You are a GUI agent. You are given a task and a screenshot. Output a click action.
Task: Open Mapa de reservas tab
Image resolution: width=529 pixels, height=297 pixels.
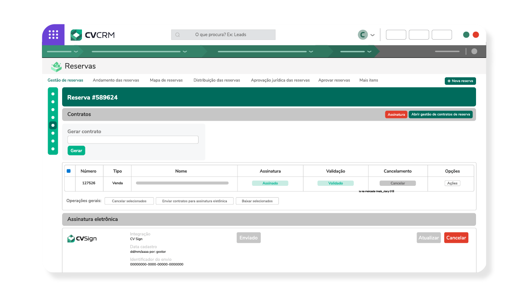tap(166, 80)
